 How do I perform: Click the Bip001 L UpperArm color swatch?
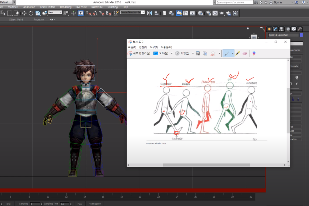coord(301,35)
